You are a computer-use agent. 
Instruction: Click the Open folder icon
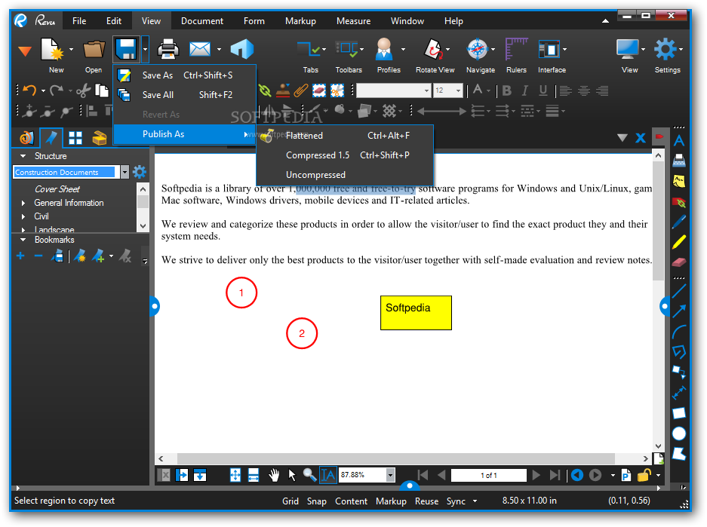pyautogui.click(x=94, y=49)
